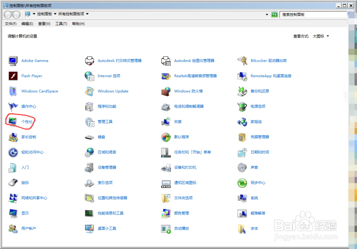The width and height of the screenshot is (357, 249).
Task: Open the 用户帐户 icon
Action: (x=13, y=229)
